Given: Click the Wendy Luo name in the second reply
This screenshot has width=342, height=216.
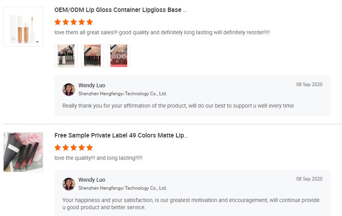Looking at the screenshot, I should tap(92, 180).
